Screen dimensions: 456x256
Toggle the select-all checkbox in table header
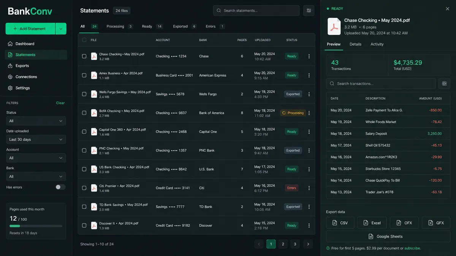84,40
